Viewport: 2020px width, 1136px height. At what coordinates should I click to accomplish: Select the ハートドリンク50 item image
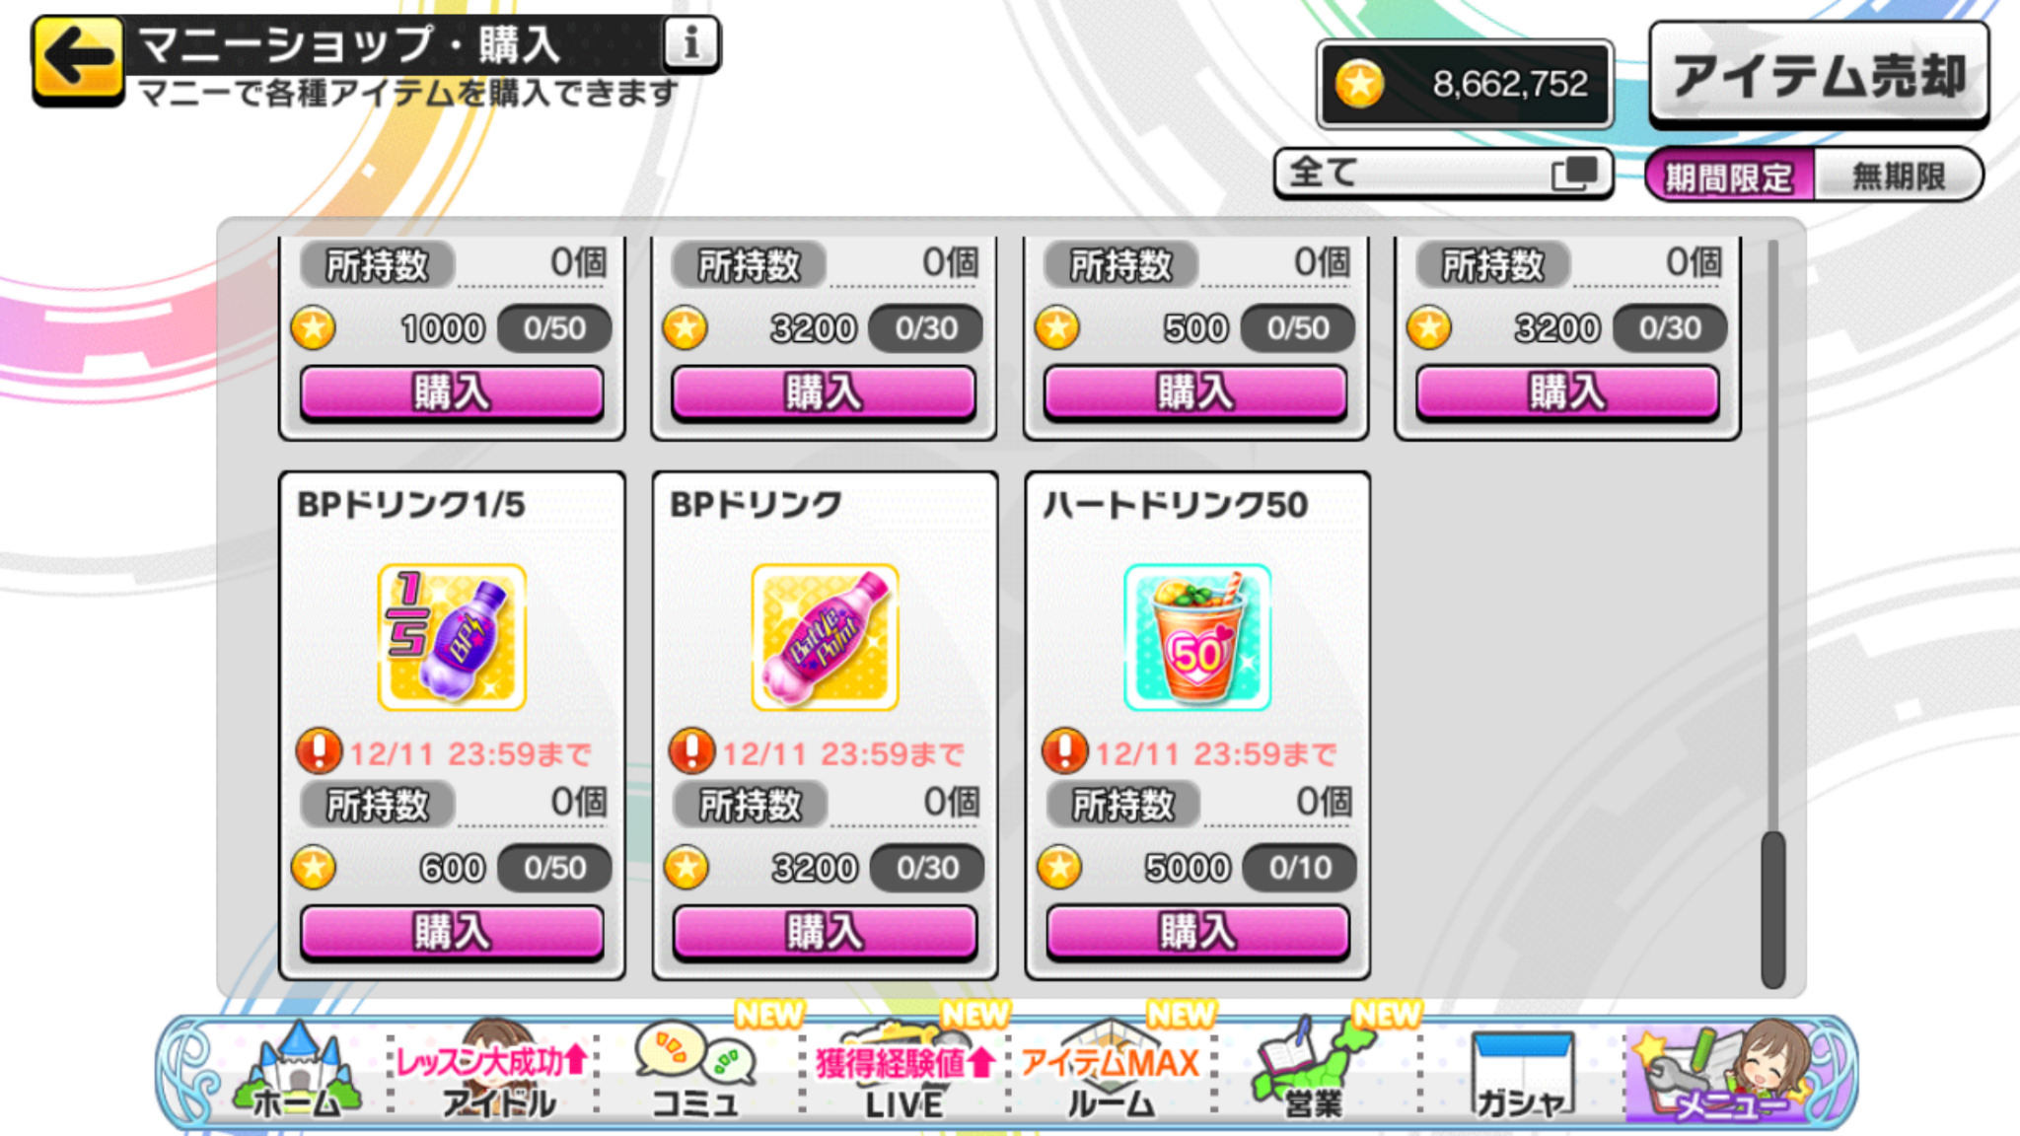(x=1197, y=637)
